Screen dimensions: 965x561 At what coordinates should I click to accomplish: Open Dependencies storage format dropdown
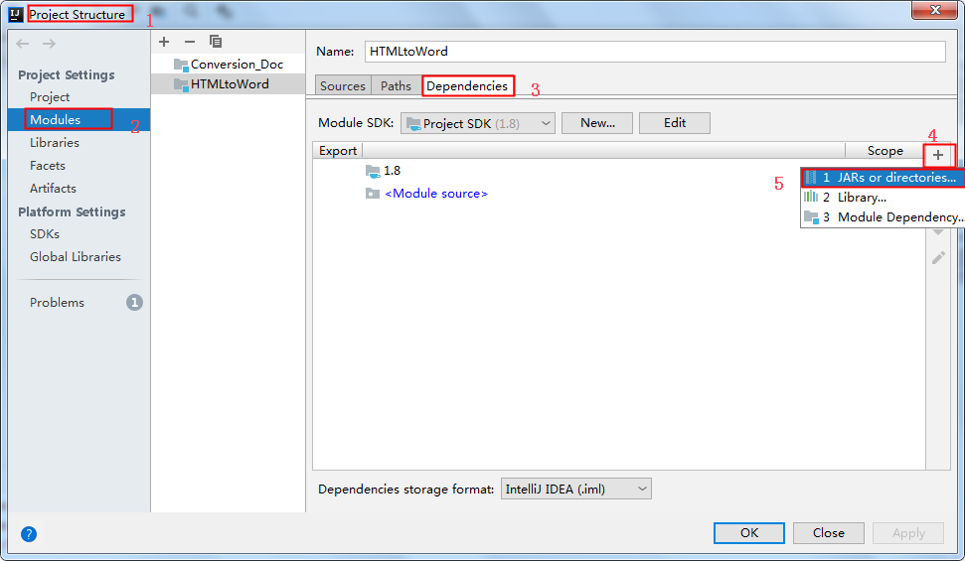point(576,490)
